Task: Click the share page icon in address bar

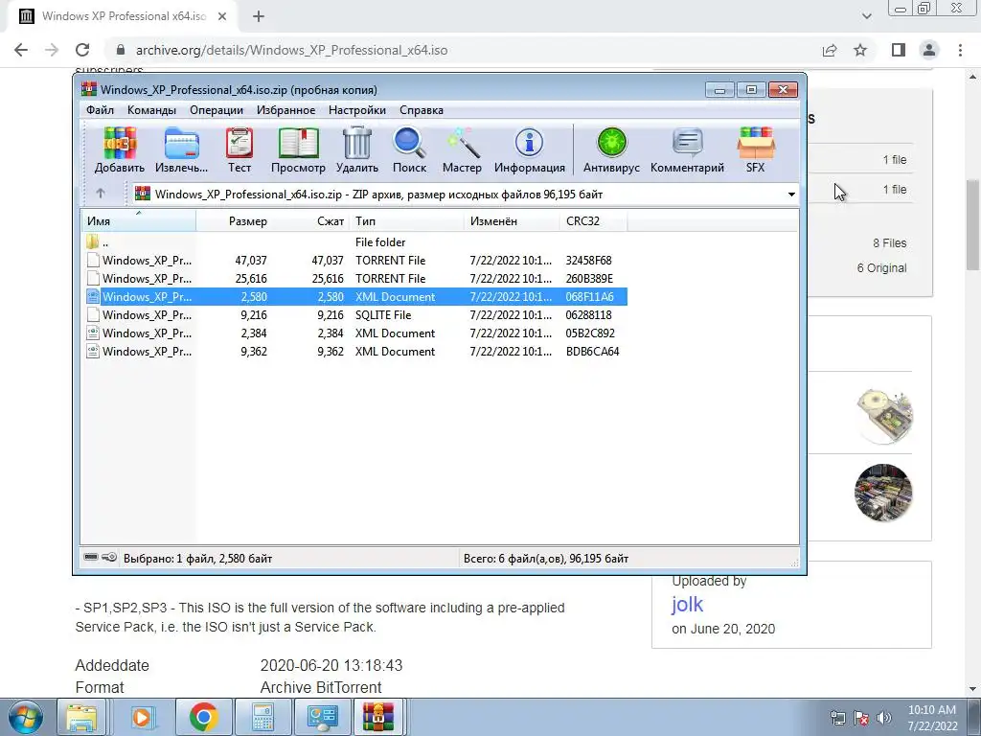Action: (x=830, y=50)
